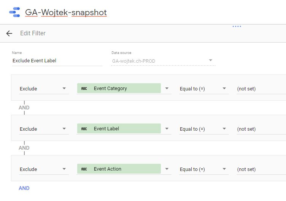Open the GA-wojtek.ch-PROD data source dropdown
Image resolution: width=286 pixels, height=201 pixels.
tap(163, 61)
